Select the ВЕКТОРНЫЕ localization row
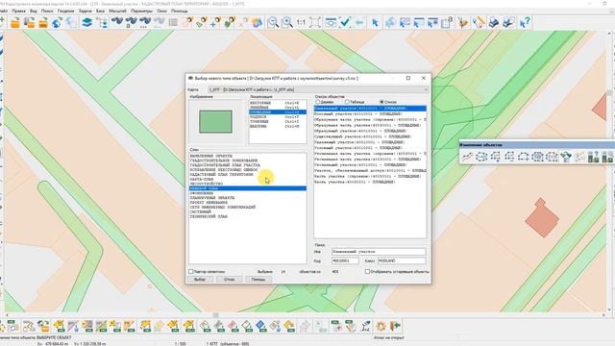The image size is (615, 346). (x=278, y=103)
